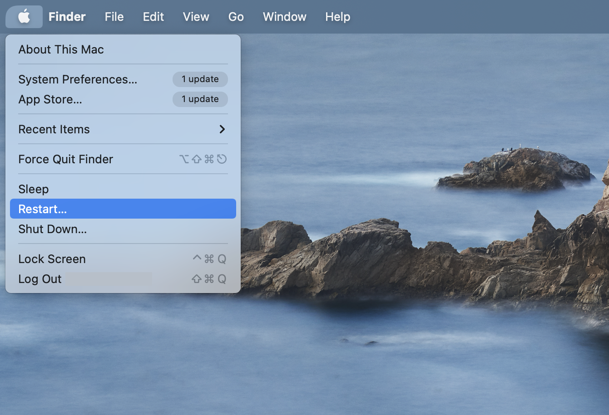Open the File menu
The width and height of the screenshot is (609, 415).
tap(114, 17)
